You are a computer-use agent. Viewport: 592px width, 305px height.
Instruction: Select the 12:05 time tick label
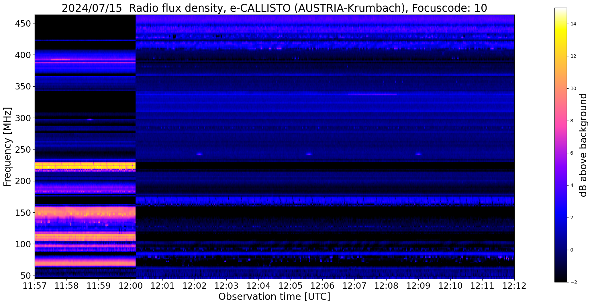(x=291, y=286)
